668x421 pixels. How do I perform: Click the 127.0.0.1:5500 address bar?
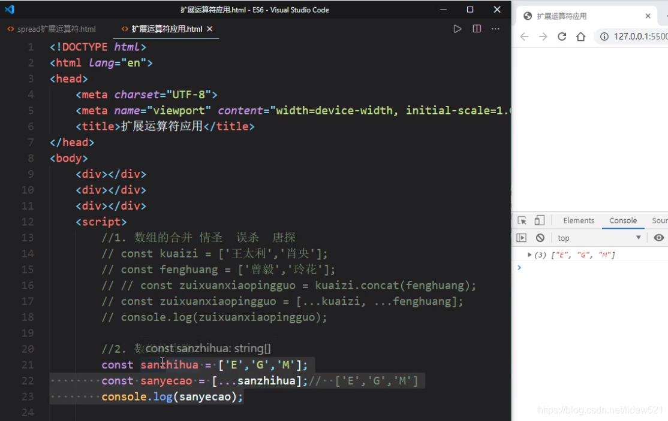pos(640,37)
